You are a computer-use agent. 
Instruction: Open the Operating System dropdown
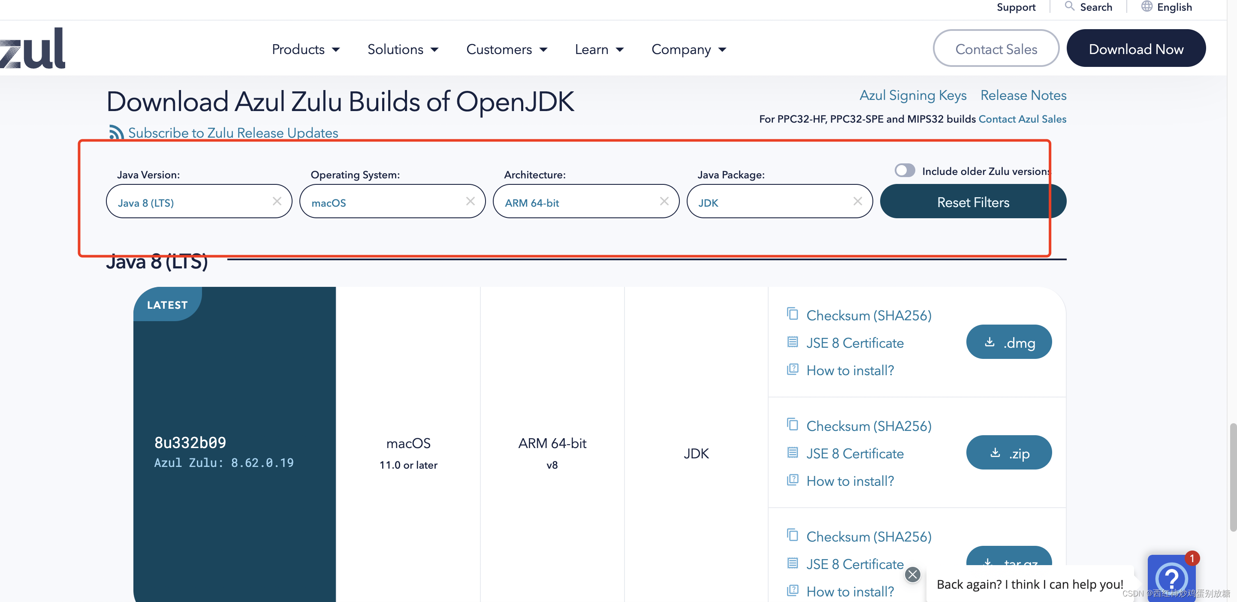(x=392, y=202)
